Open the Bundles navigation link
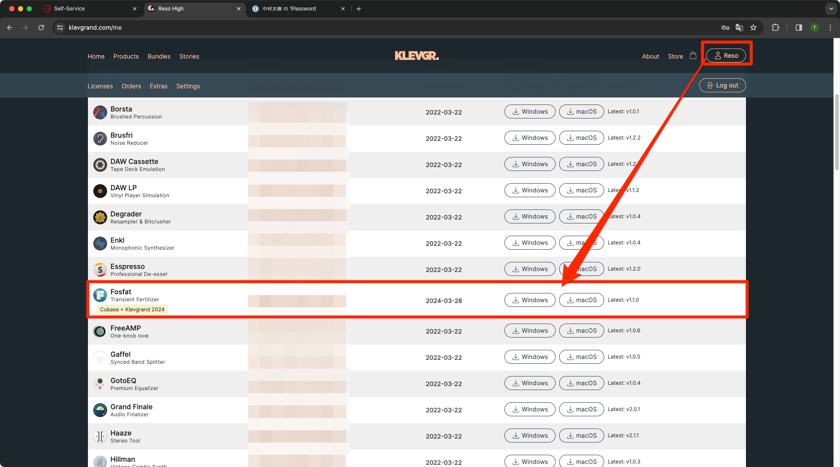840x467 pixels. [159, 56]
